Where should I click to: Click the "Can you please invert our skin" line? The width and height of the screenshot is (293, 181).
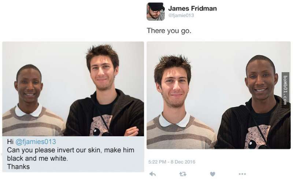click(71, 150)
